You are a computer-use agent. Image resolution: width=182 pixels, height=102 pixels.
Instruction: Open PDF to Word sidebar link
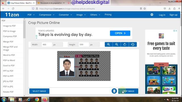click(x=9, y=60)
